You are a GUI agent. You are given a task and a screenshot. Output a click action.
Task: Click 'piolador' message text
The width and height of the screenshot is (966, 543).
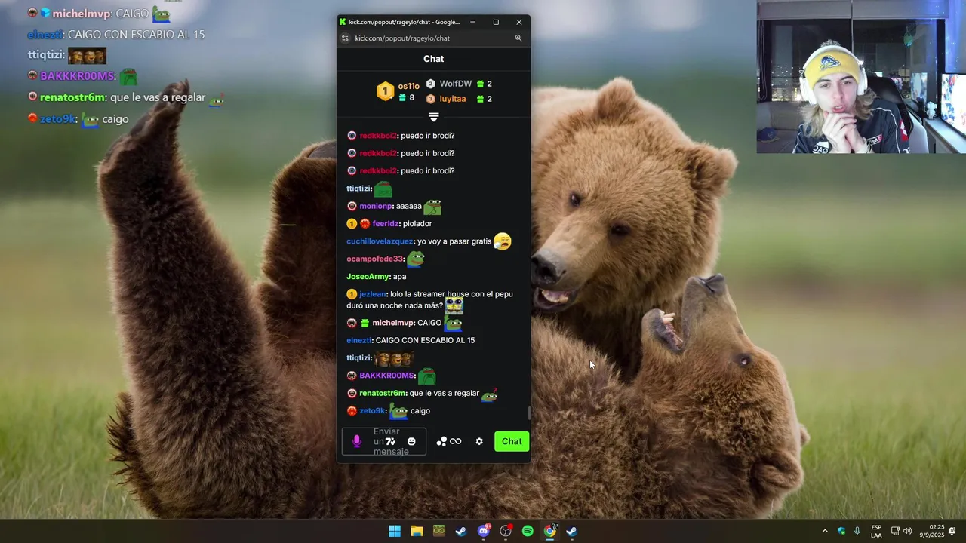click(417, 223)
